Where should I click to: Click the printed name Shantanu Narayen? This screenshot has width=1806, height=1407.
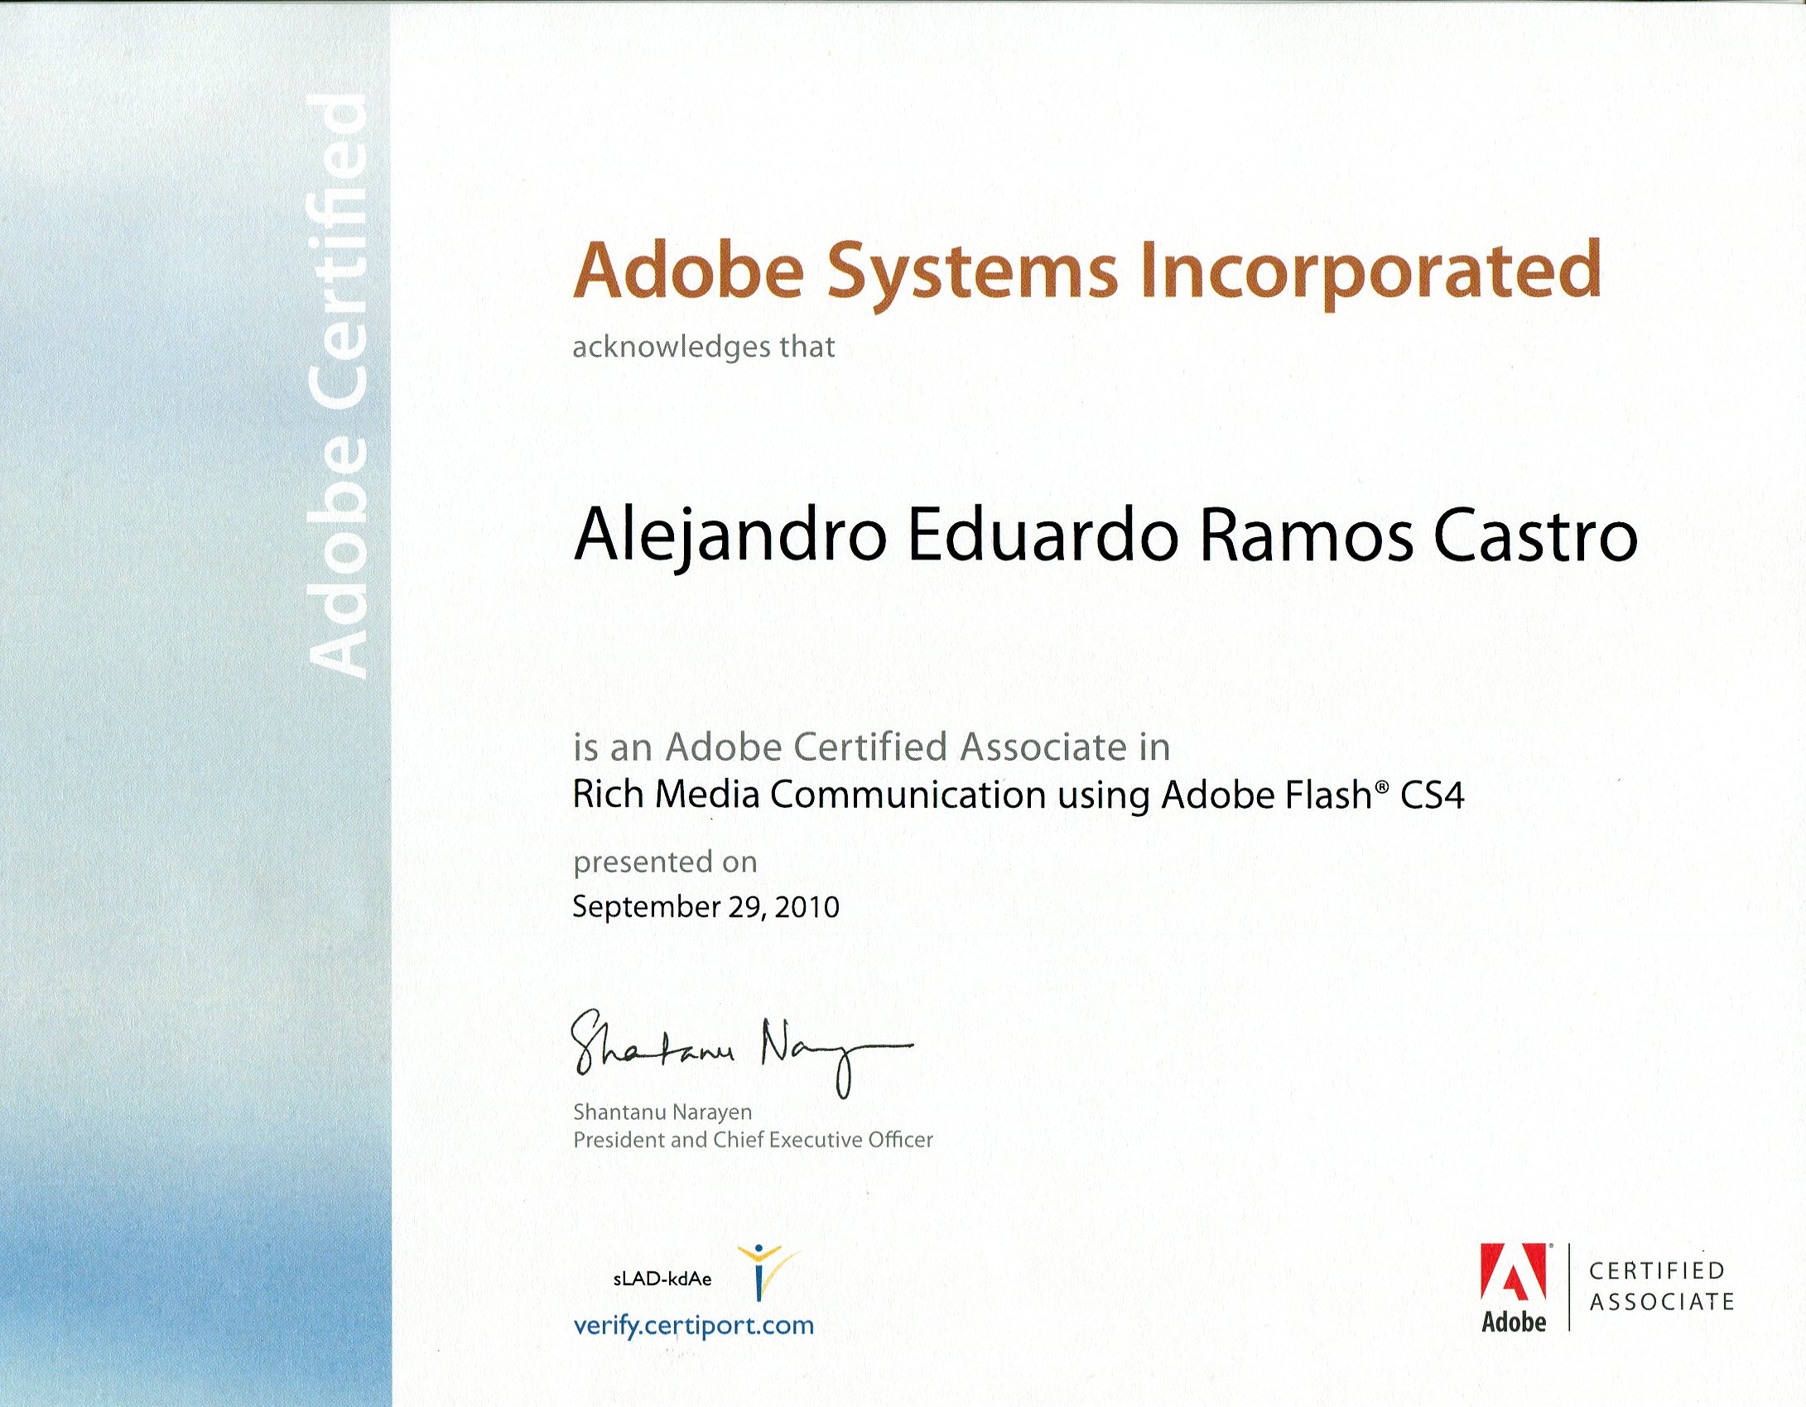point(662,1112)
